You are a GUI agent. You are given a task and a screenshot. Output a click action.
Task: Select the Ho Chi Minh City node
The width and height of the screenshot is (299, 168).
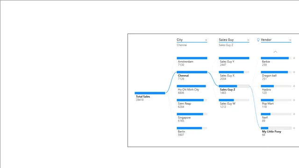point(192,86)
